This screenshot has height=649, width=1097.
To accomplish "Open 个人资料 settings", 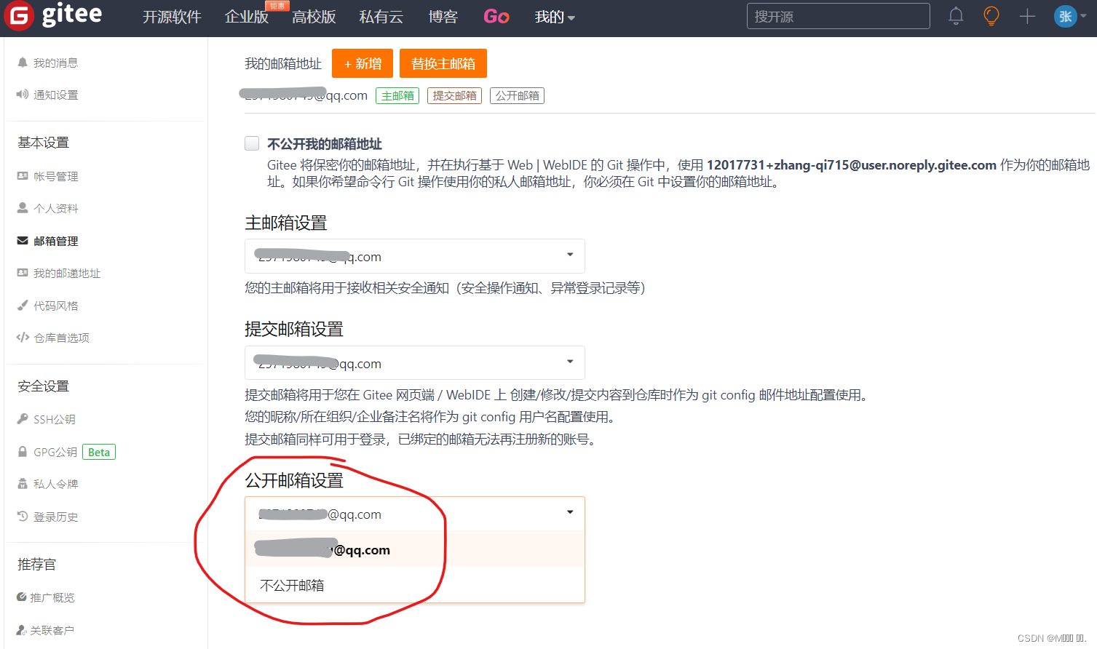I will coord(56,208).
